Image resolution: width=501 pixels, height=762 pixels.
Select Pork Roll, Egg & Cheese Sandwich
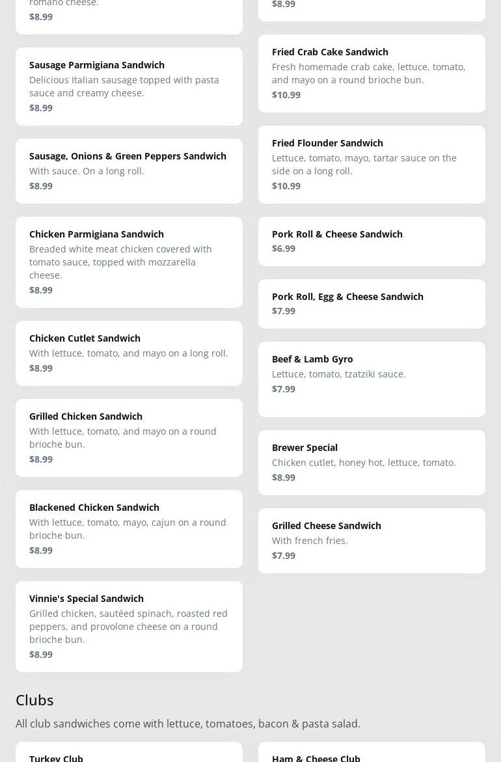tap(372, 303)
